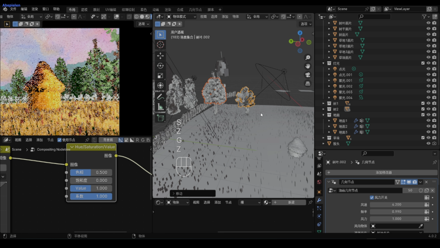
Task: Toggle the 风力开关 checkbox
Action: coord(372,197)
